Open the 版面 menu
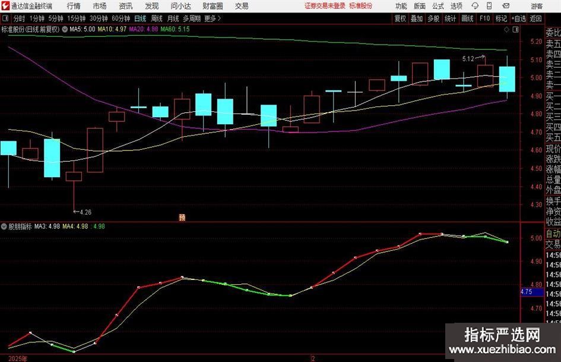561x362 pixels. click(x=420, y=6)
